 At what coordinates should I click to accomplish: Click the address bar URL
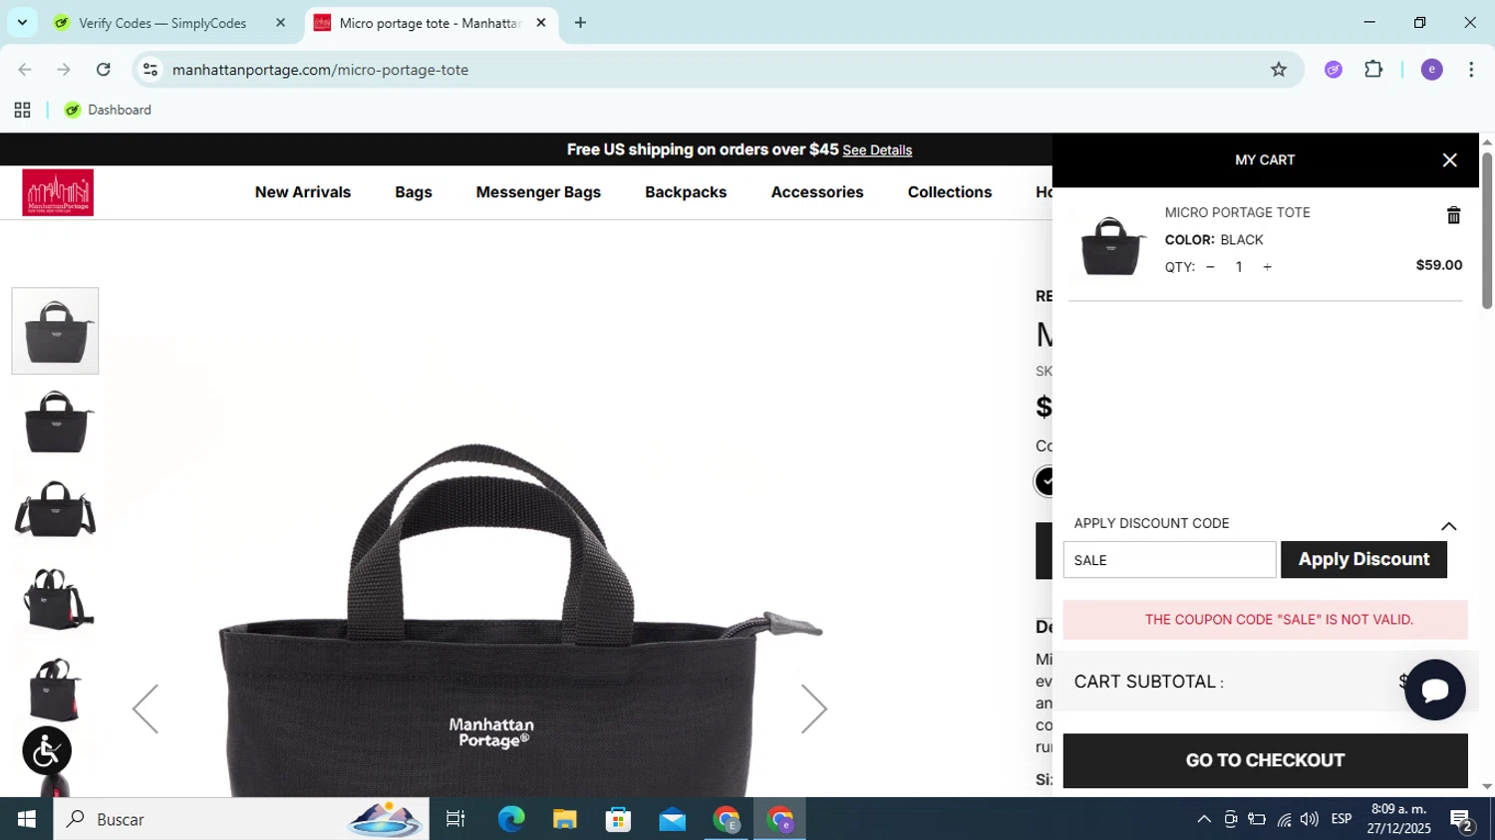pos(320,70)
